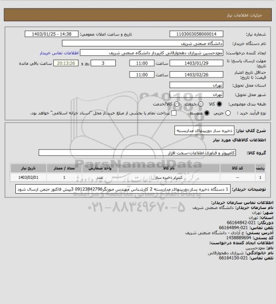The height and width of the screenshot is (304, 276).
Task: Click the remaining time countdown 20:13:26
Action: click(x=66, y=63)
